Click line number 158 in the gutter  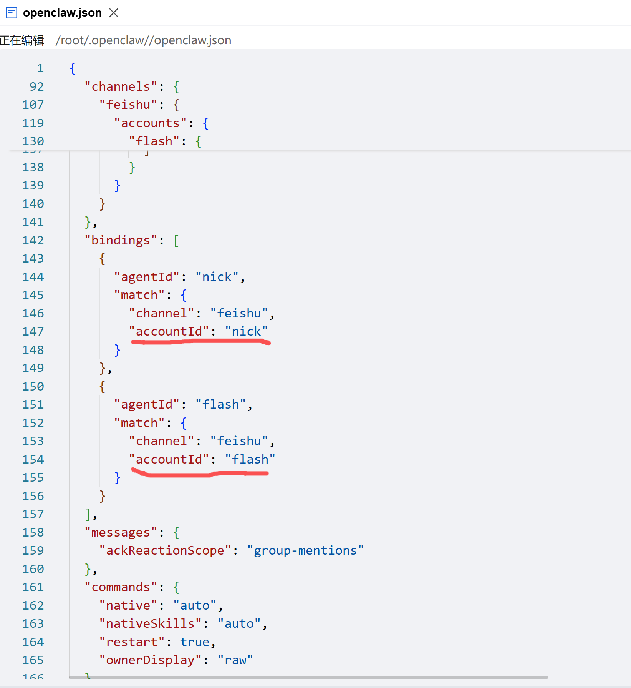tap(33, 532)
